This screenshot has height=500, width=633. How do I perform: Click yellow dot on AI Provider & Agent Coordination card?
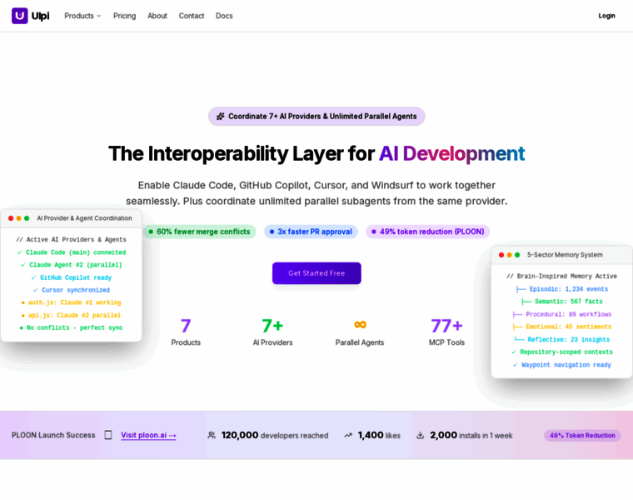coord(18,218)
